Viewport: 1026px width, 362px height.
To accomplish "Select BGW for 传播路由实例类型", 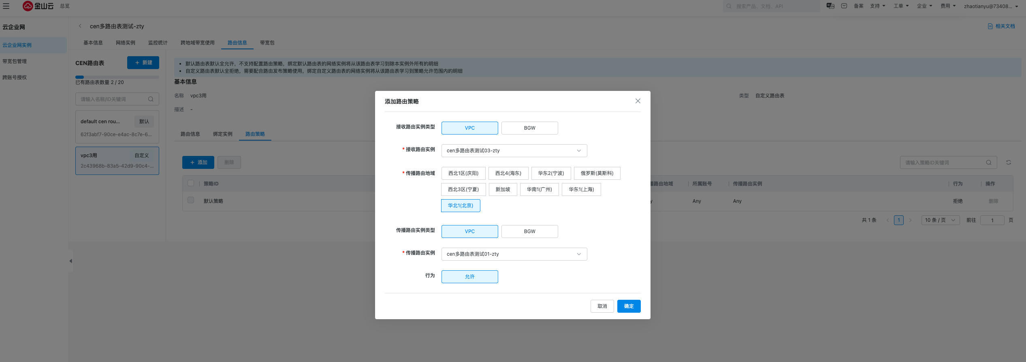I will tap(530, 232).
